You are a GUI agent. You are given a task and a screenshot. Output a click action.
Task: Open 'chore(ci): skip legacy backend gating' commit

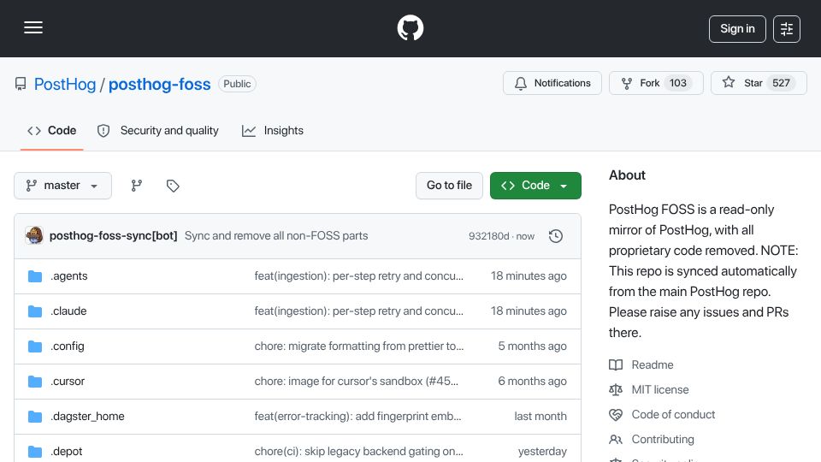tap(358, 451)
